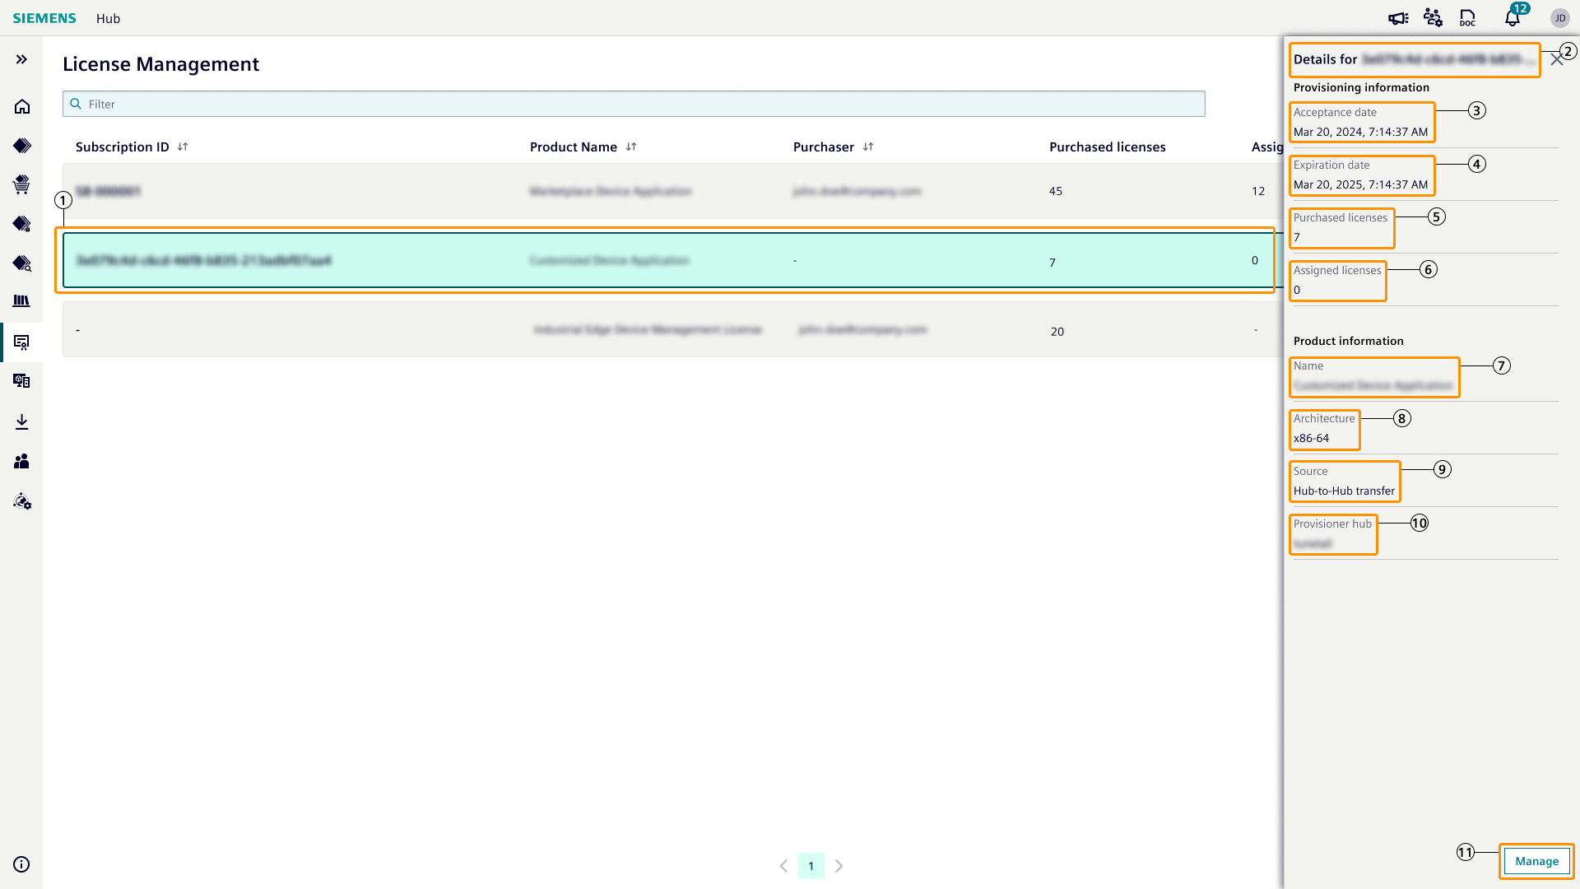Image resolution: width=1580 pixels, height=889 pixels.
Task: Open the library books sidebar icon
Action: tap(22, 301)
